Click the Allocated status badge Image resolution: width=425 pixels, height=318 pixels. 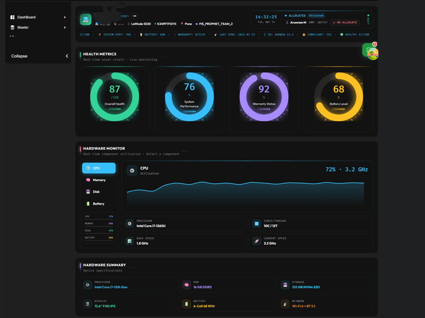click(x=316, y=16)
